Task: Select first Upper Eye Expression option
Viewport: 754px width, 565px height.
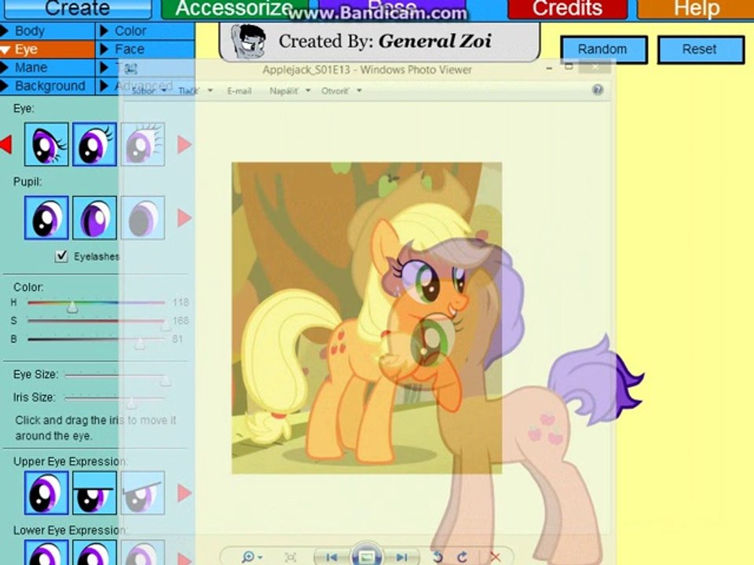Action: click(46, 493)
